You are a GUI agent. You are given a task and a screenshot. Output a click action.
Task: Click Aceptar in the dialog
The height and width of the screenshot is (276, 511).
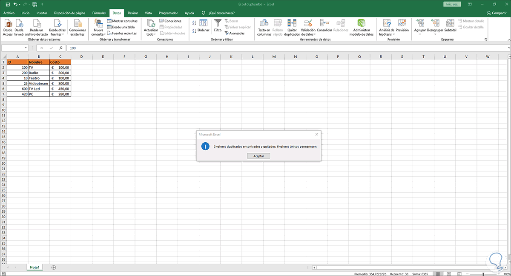[258, 156]
